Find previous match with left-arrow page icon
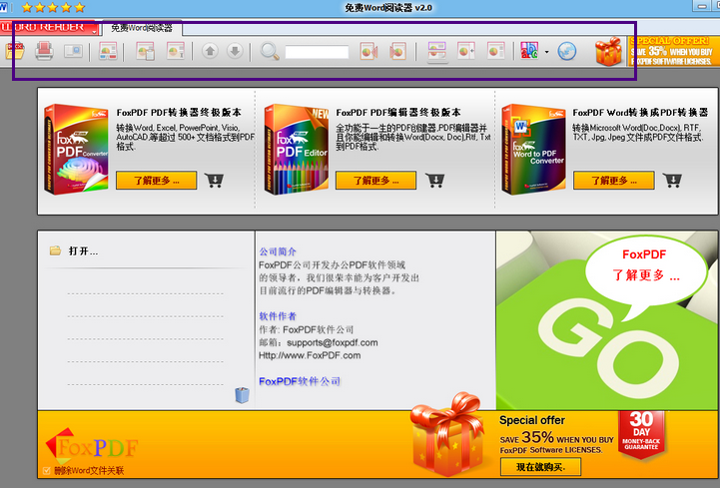This screenshot has height=488, width=720. [368, 51]
